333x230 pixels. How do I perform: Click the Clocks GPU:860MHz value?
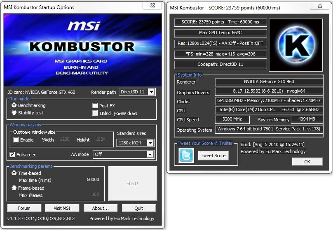tap(269, 100)
